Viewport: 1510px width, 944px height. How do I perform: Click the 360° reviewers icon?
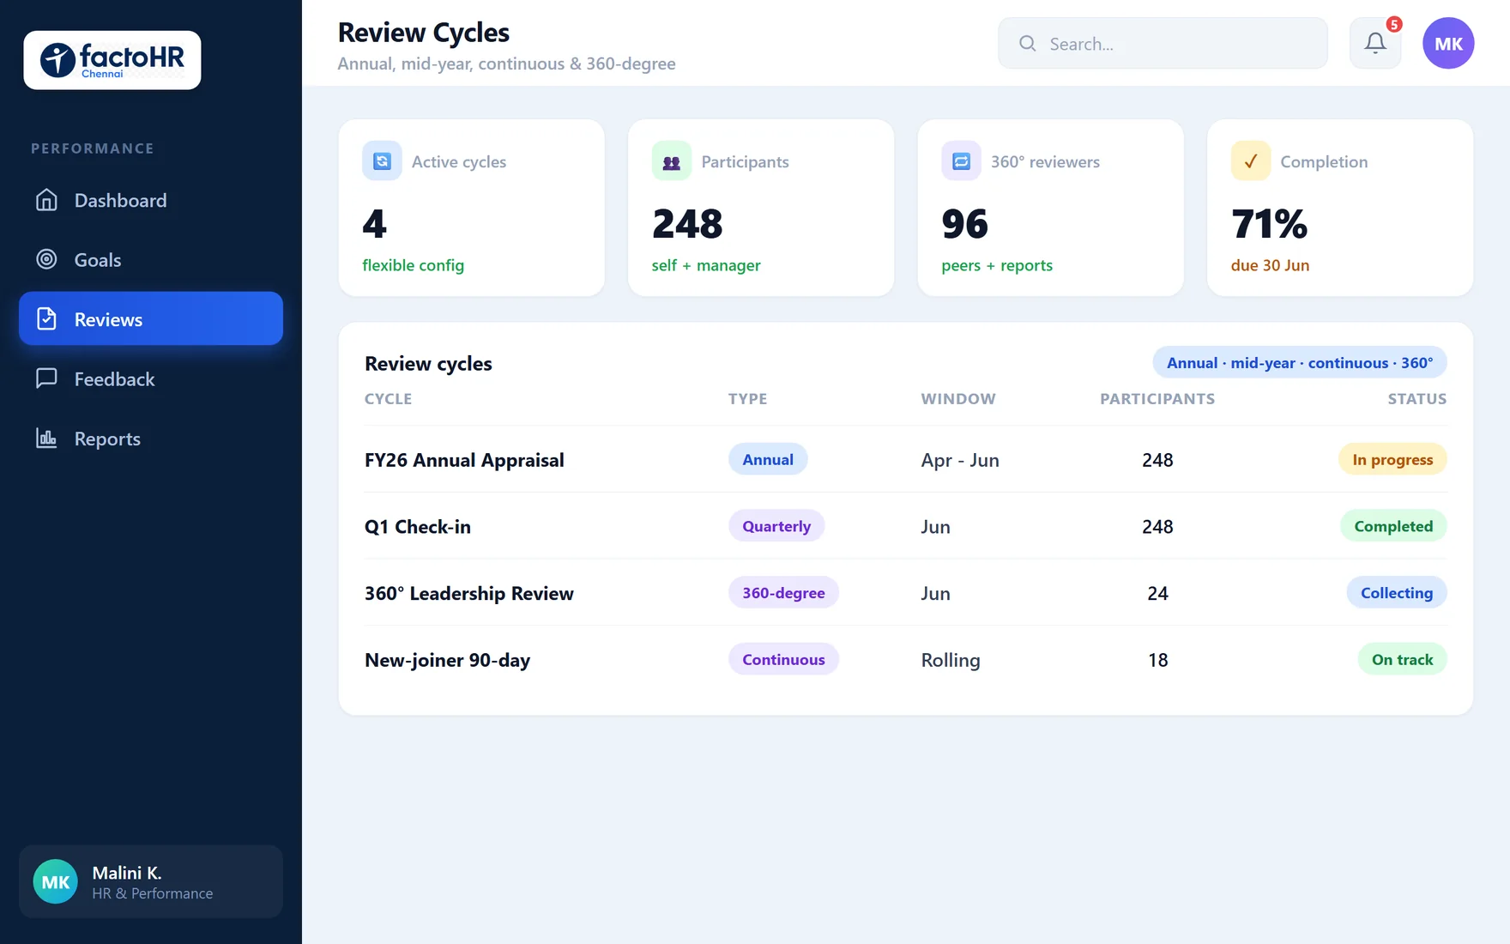(x=961, y=160)
